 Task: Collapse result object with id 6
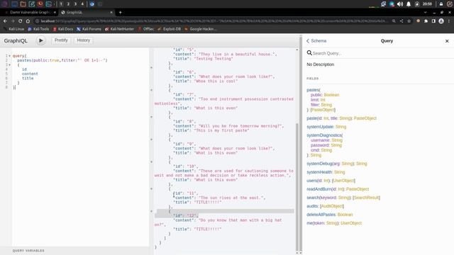[x=151, y=68]
